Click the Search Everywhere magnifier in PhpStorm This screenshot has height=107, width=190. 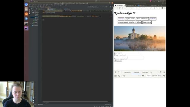112,7
